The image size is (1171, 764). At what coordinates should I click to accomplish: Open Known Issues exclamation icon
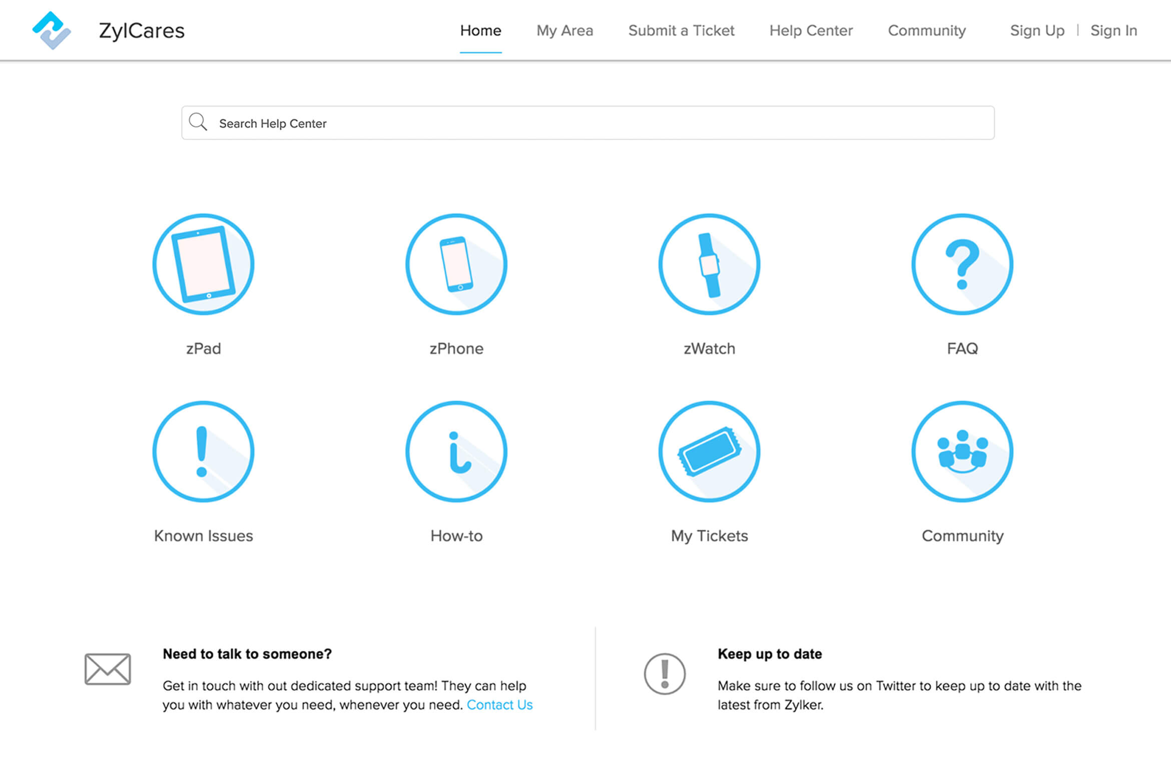tap(203, 452)
